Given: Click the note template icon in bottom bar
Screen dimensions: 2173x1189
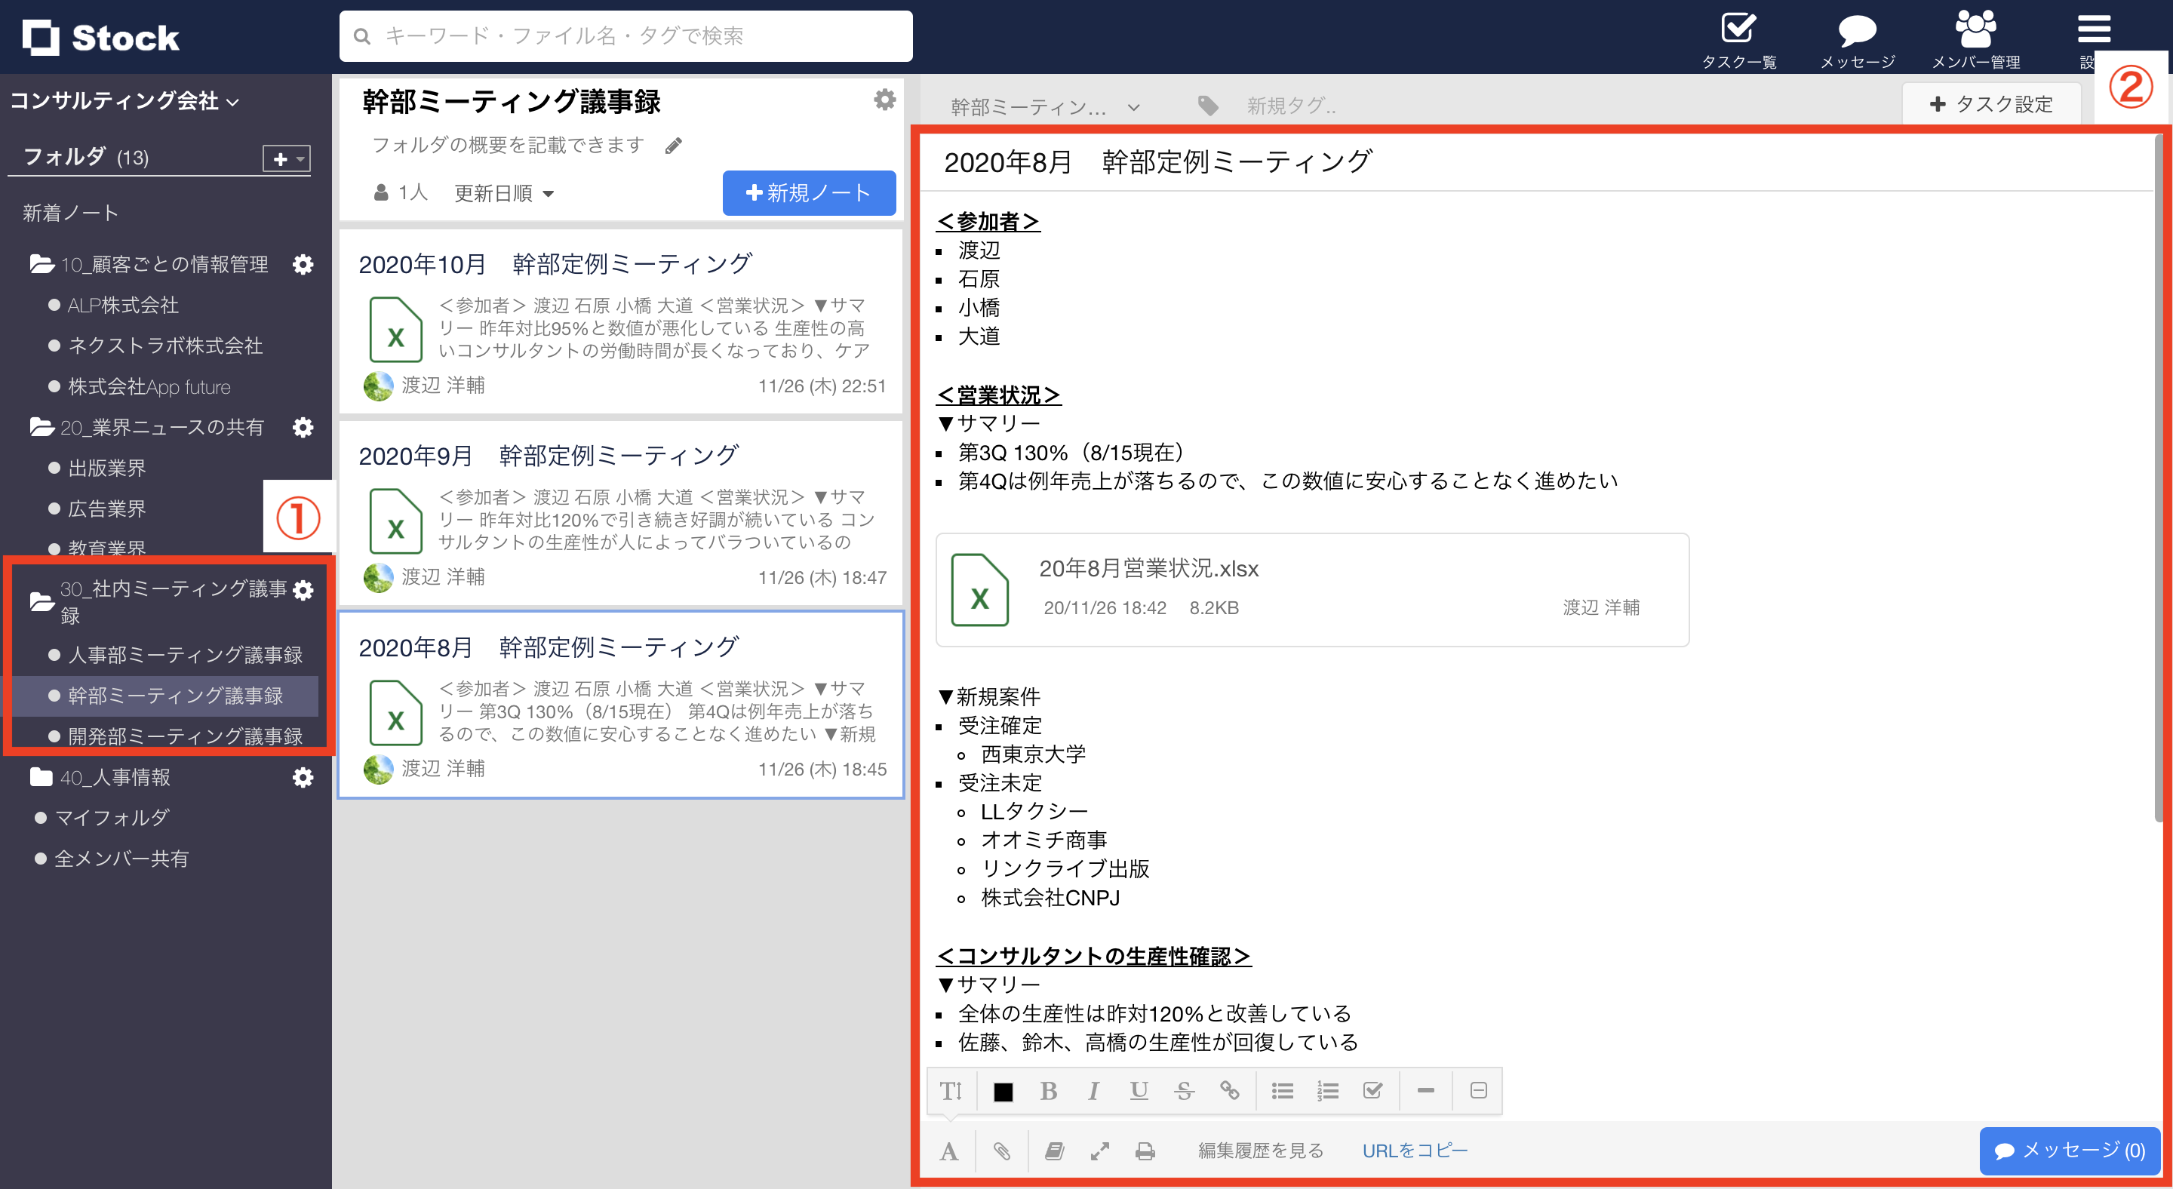Looking at the screenshot, I should point(1055,1151).
